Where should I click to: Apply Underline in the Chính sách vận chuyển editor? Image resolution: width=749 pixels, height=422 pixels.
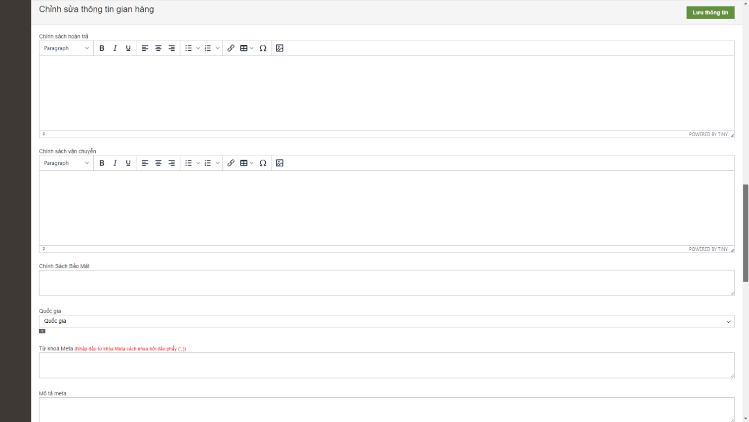[128, 163]
